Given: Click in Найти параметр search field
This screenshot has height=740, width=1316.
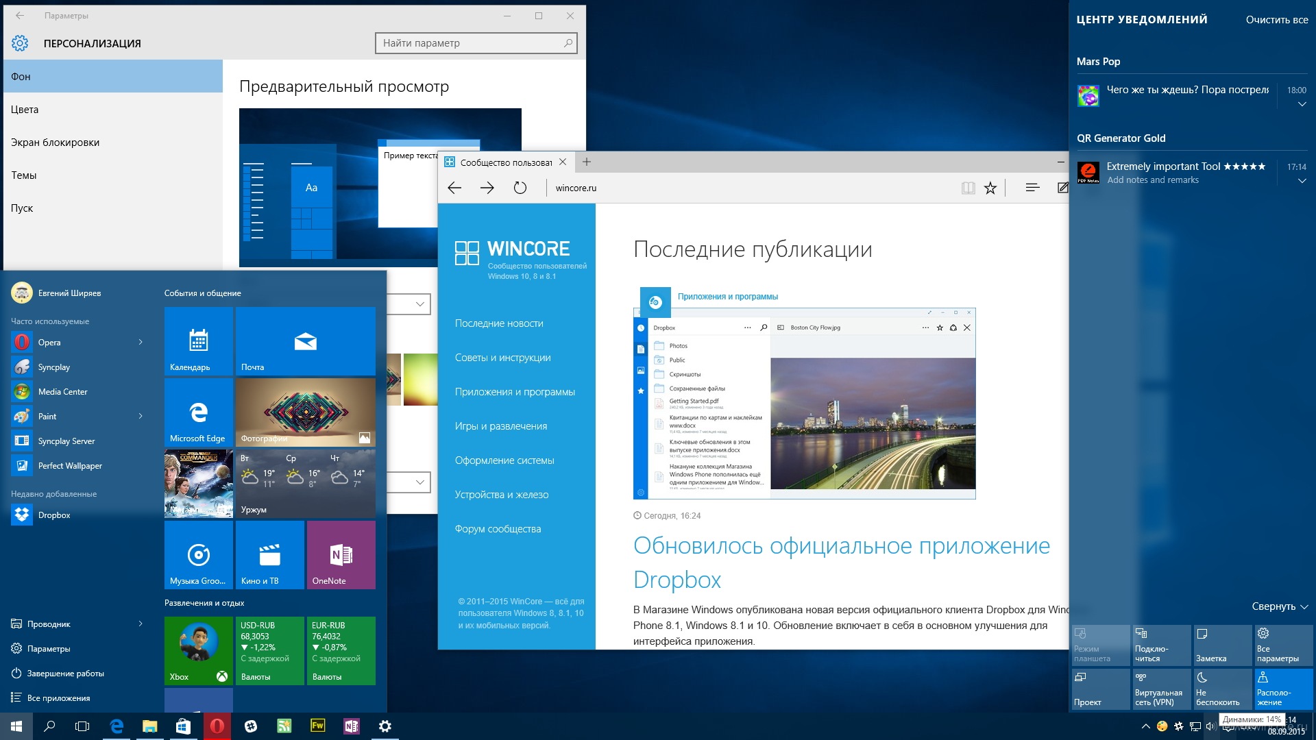Looking at the screenshot, I should tap(476, 43).
